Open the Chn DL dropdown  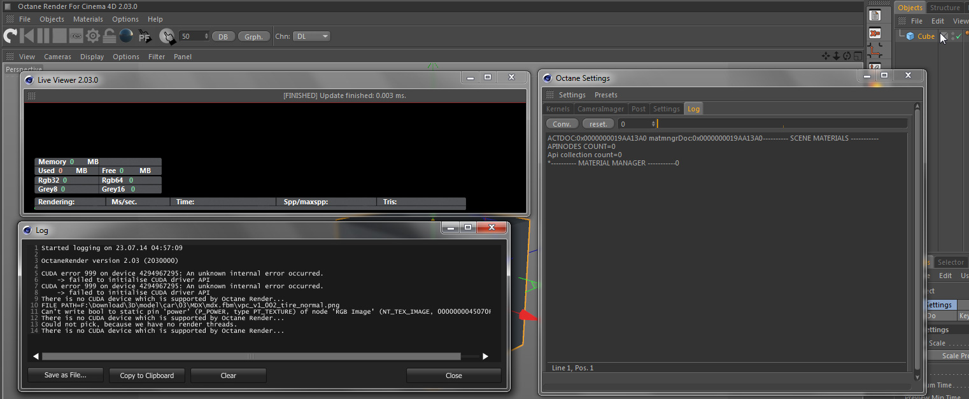point(312,36)
